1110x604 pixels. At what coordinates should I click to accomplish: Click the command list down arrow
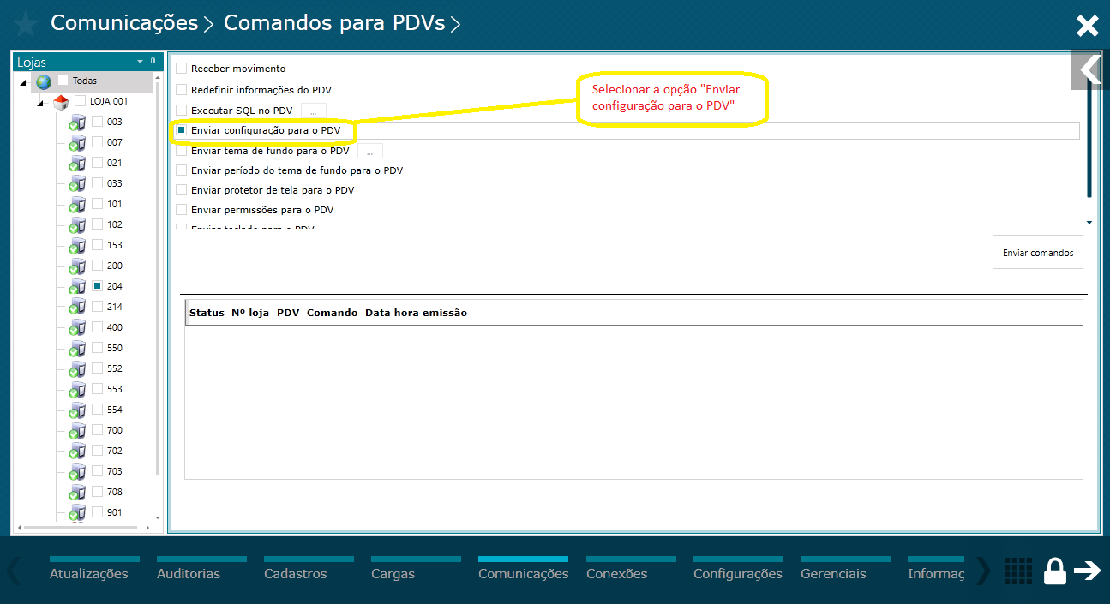(1089, 223)
